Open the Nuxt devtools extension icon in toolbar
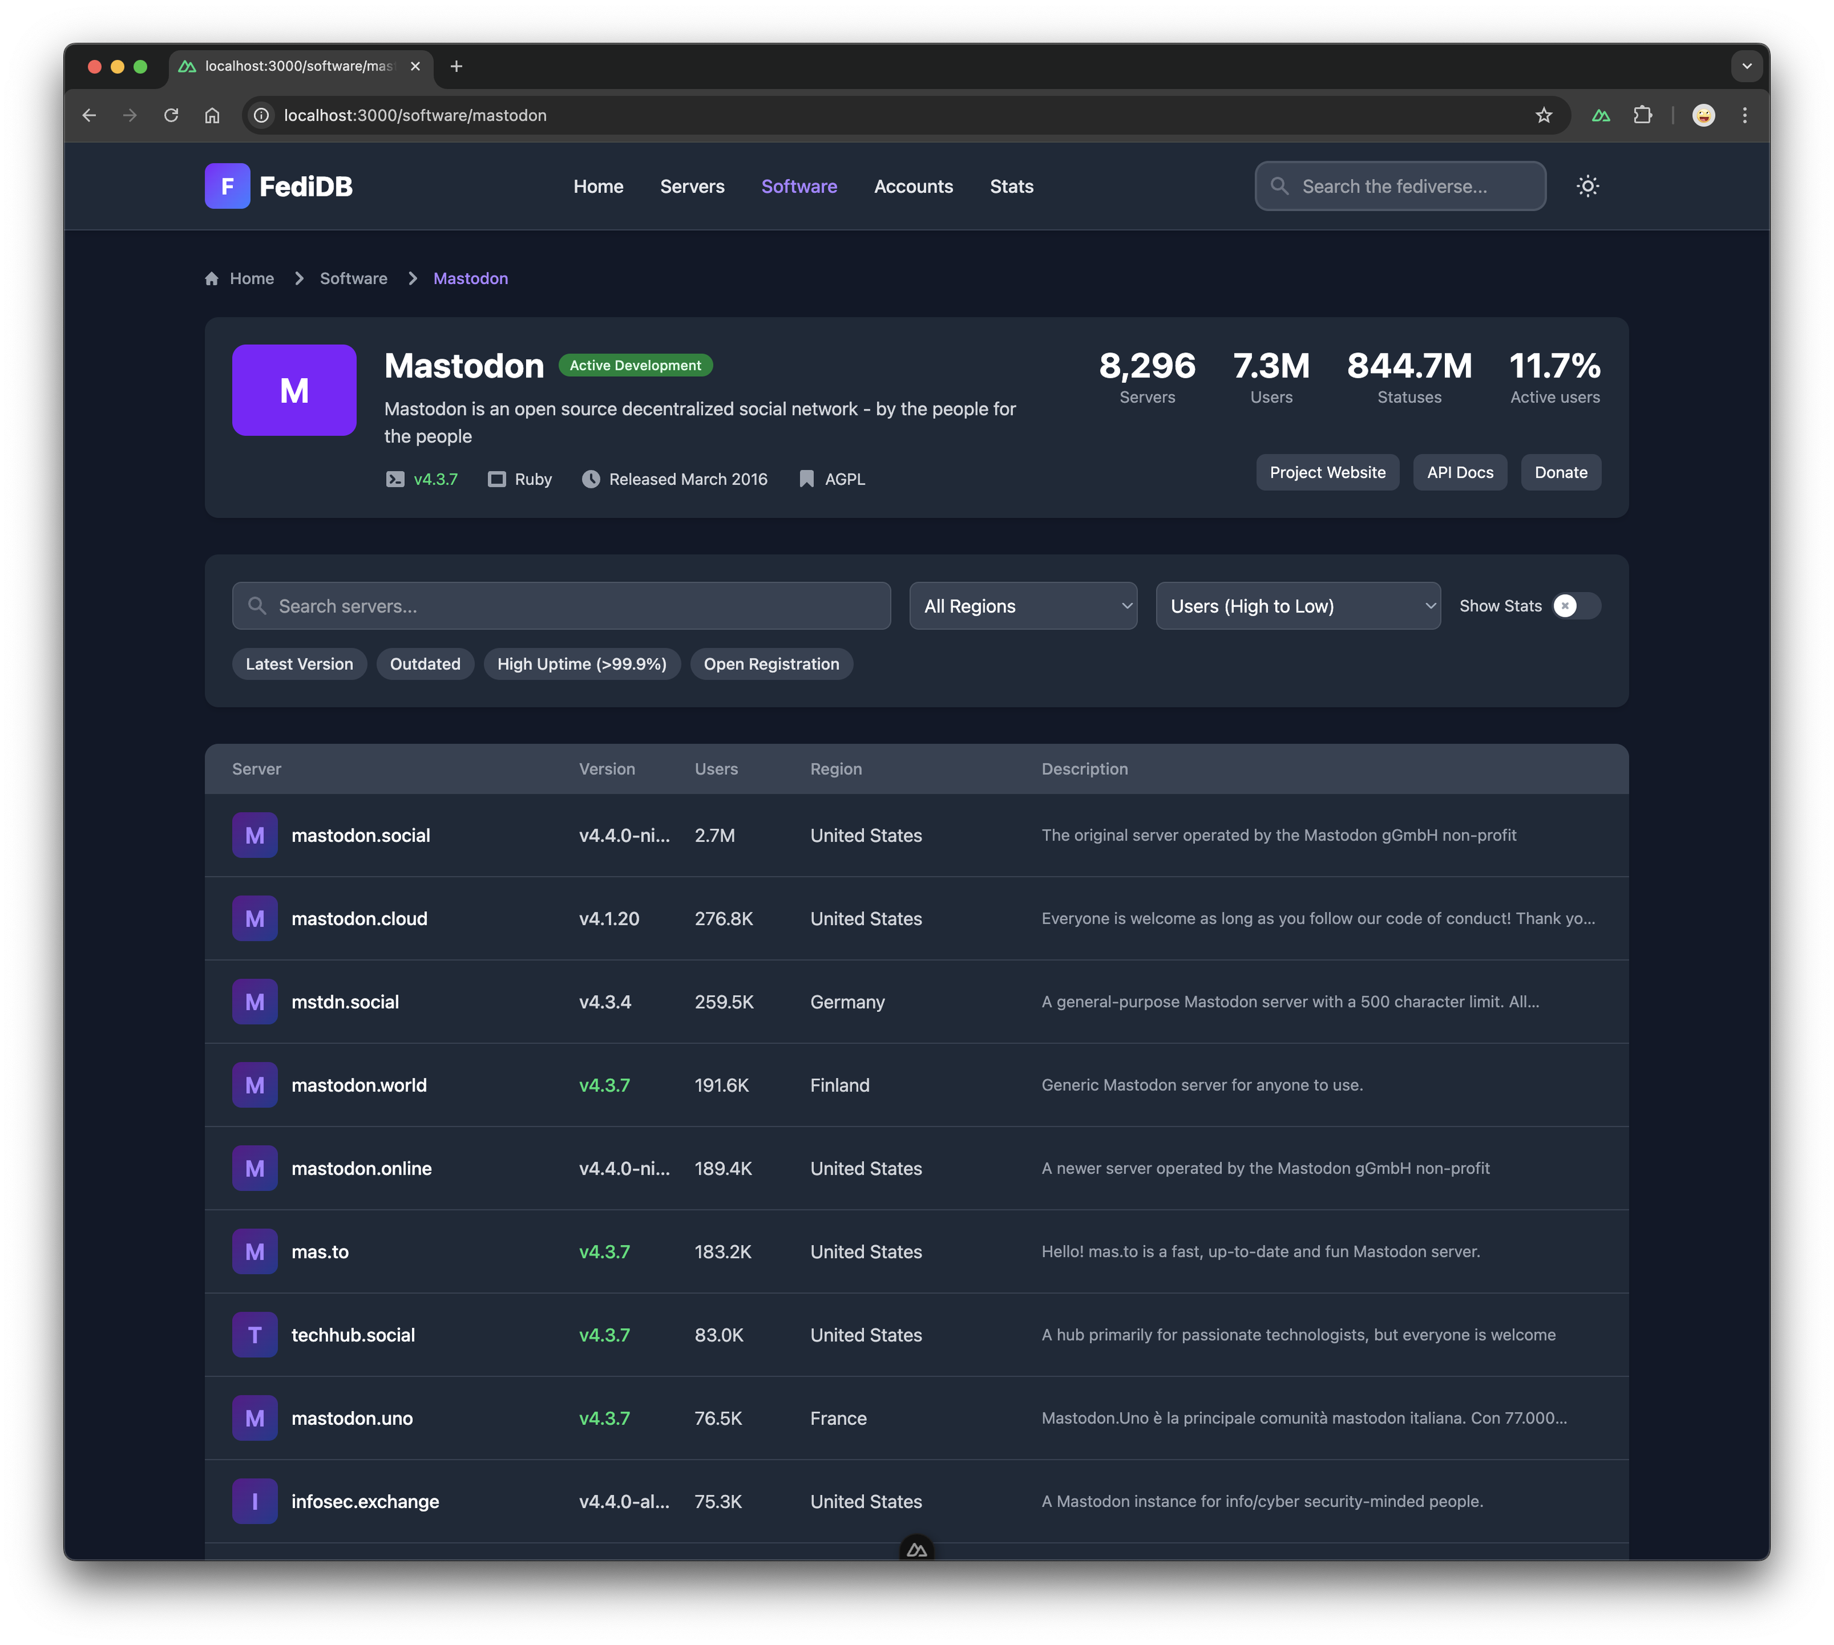This screenshot has width=1834, height=1645. (x=1601, y=115)
